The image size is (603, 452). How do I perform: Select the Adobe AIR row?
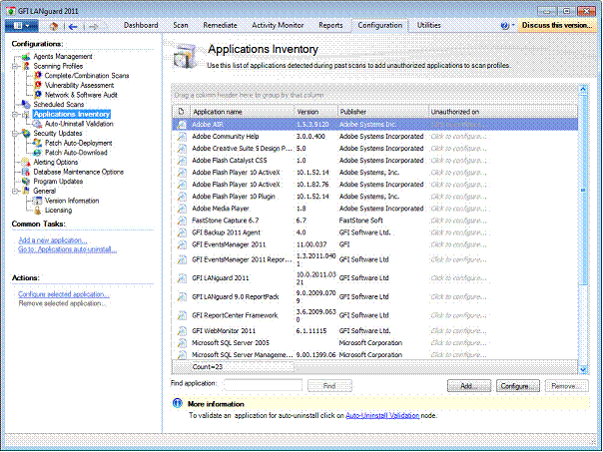(375, 124)
